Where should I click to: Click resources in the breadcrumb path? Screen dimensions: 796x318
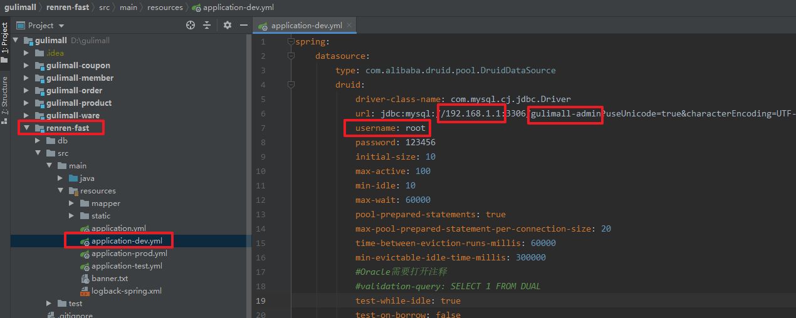point(165,8)
